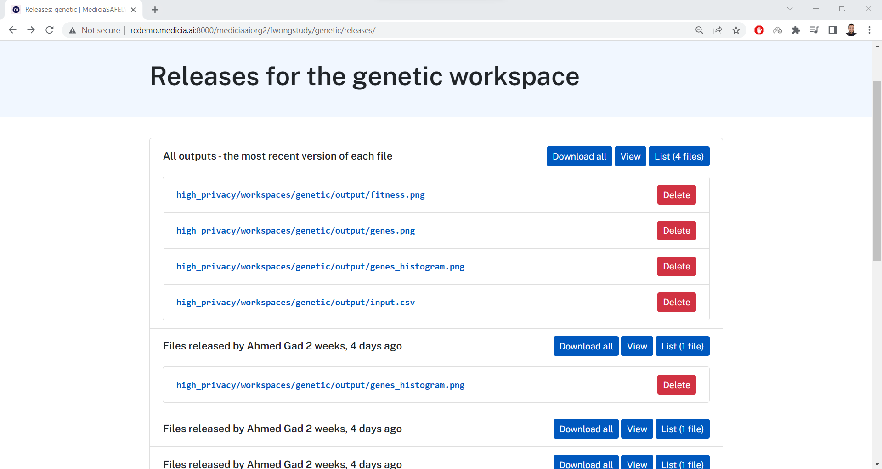Delete the input.csv file
The image size is (882, 469).
[x=676, y=303]
